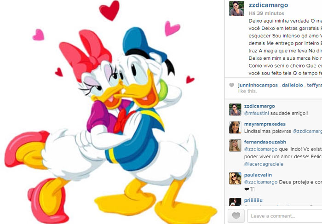Viewport: 322px width, 224px height.
Task: Open paulacvalin commenter avatar
Action: [x=235, y=178]
